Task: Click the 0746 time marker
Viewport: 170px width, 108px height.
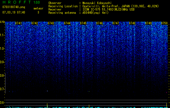Action: pos(99,23)
